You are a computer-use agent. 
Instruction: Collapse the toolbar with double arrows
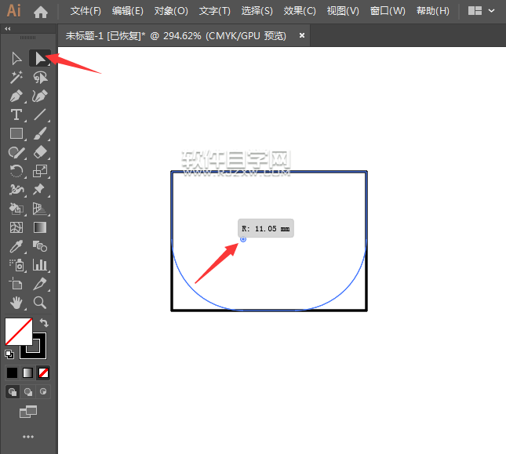[7, 29]
